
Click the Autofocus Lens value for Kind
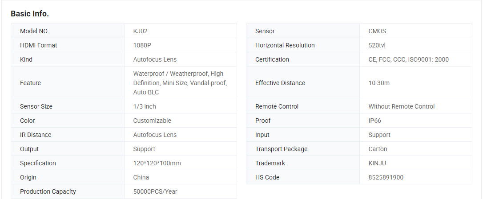[x=155, y=59]
